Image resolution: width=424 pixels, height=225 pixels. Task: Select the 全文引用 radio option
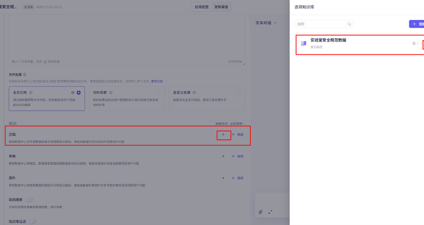(x=79, y=93)
